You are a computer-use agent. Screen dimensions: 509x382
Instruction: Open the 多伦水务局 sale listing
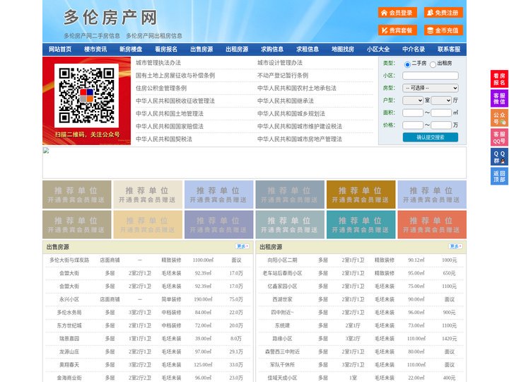tap(69, 313)
